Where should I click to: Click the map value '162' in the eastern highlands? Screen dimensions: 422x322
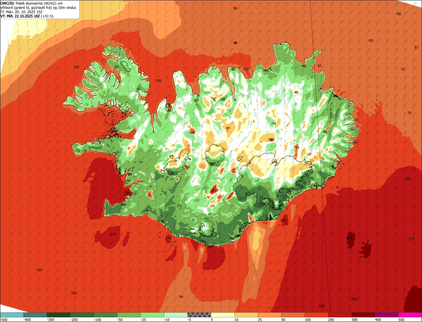coord(271,140)
